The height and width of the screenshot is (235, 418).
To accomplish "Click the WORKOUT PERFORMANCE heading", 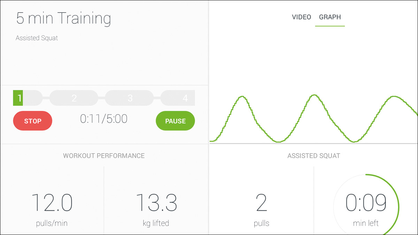I will (104, 156).
